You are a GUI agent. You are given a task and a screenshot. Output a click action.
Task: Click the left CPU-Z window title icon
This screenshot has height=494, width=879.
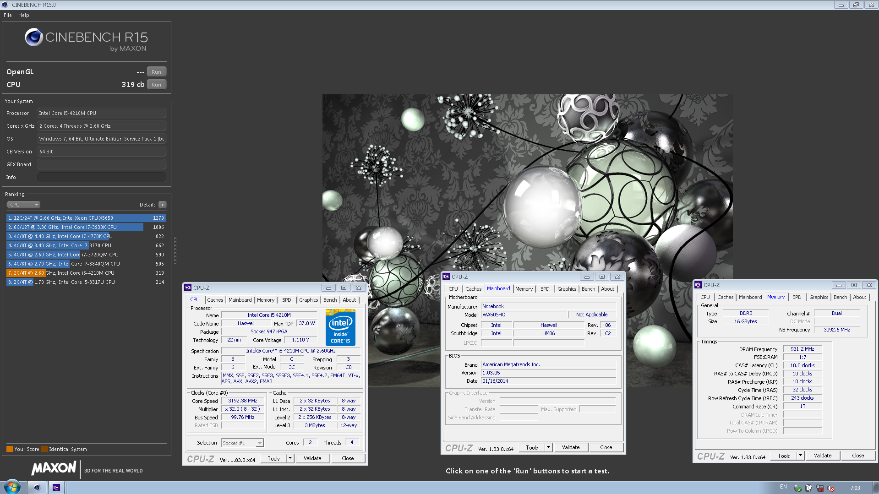tap(188, 288)
